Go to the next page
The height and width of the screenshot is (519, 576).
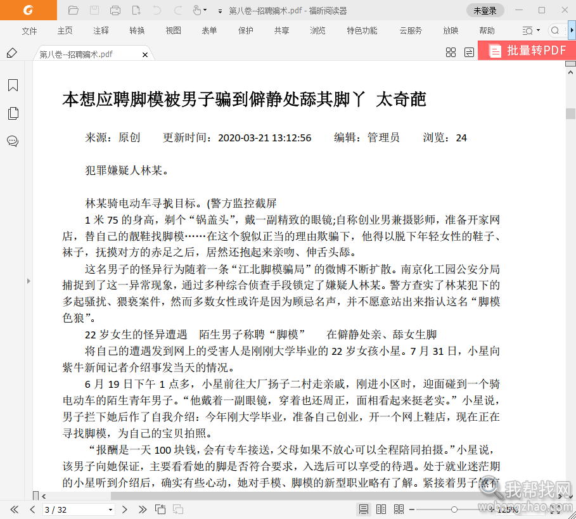click(125, 509)
